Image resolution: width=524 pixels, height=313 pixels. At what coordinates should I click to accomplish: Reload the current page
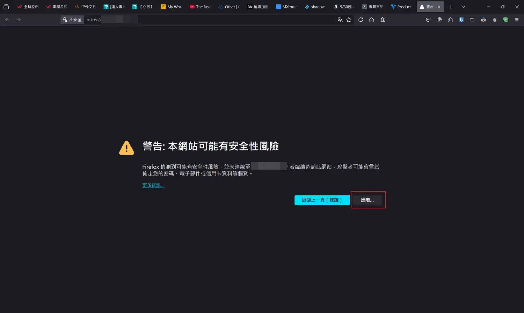tap(361, 20)
